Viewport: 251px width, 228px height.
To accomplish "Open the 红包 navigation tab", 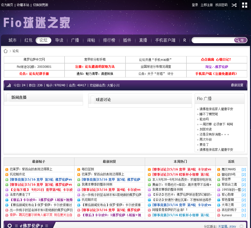I will (28, 40).
